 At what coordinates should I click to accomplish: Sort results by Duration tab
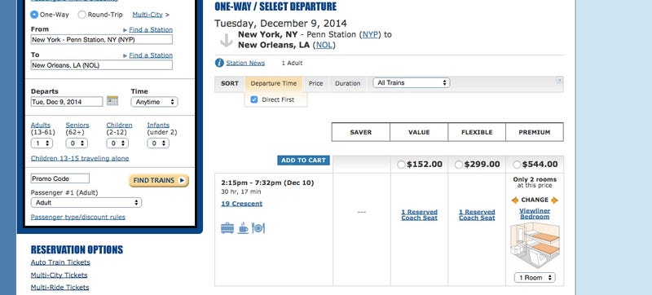348,83
